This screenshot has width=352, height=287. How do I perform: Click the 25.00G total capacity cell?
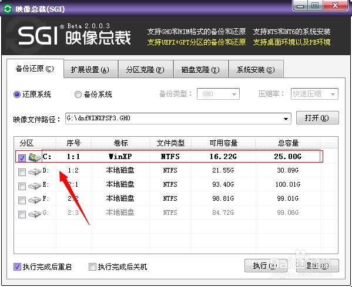pos(288,157)
